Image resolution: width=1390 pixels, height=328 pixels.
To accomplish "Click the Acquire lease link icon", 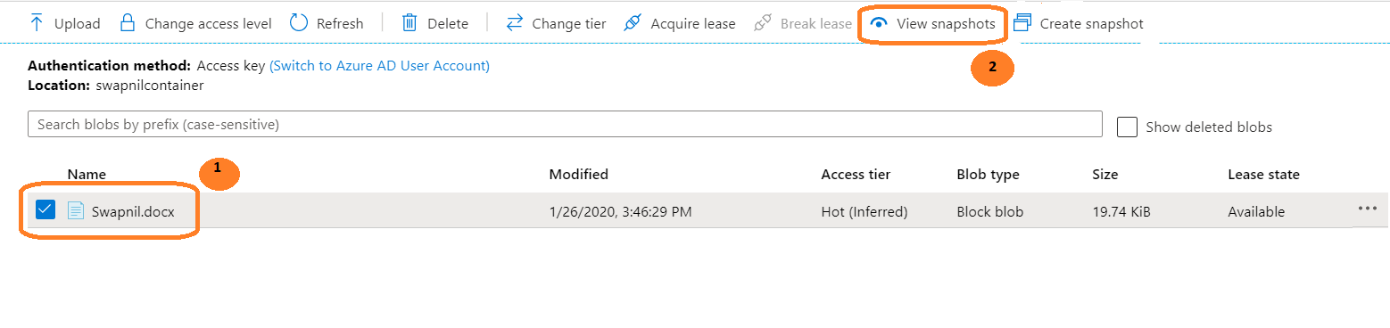I will [x=633, y=23].
